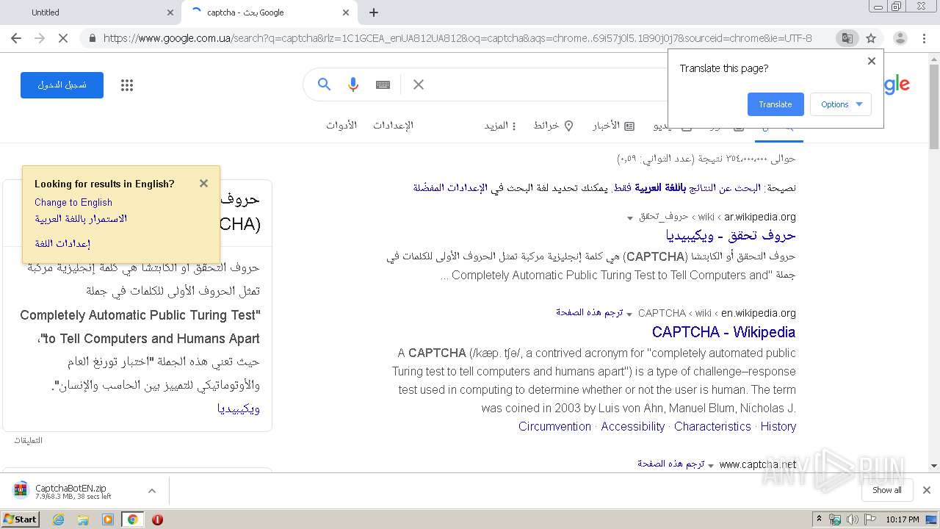Bookmark this page with the star icon

pyautogui.click(x=871, y=38)
